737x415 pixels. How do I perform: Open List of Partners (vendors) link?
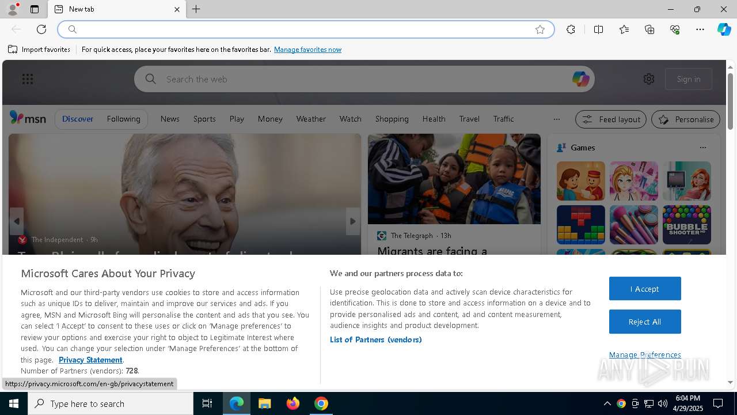coord(375,339)
